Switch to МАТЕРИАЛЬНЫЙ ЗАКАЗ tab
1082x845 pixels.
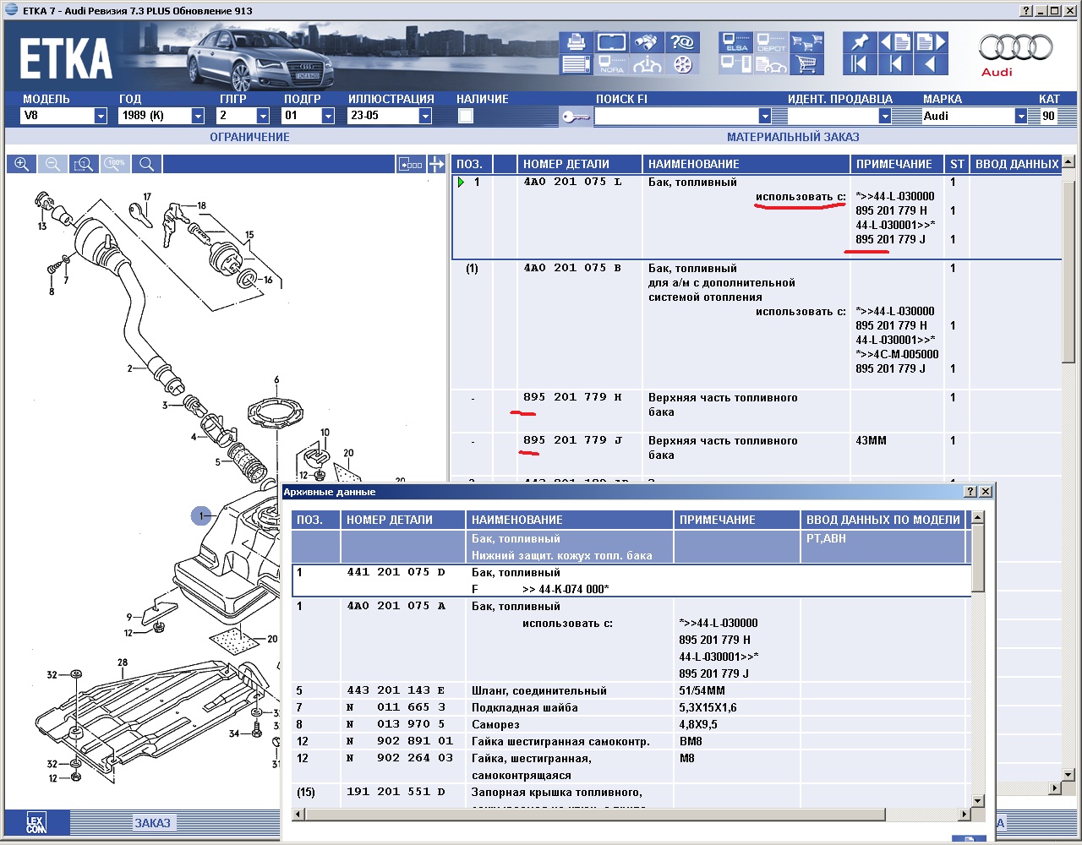coord(793,137)
